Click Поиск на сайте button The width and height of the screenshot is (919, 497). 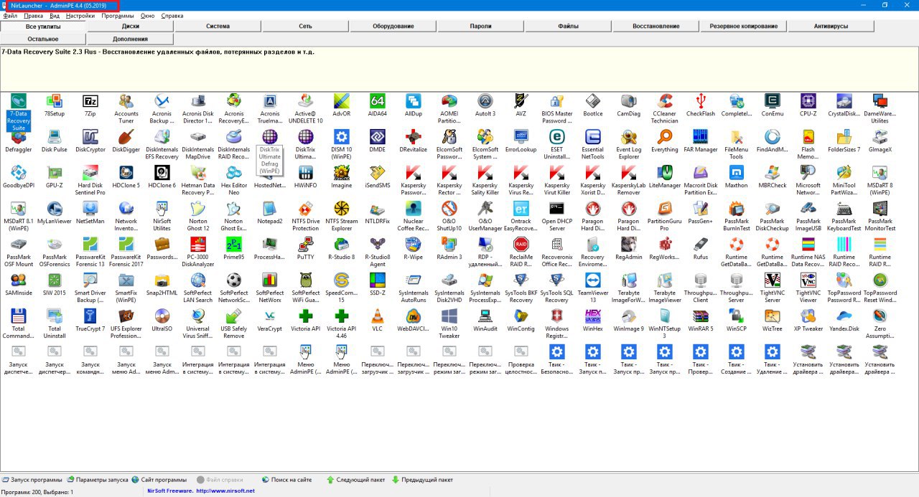pyautogui.click(x=287, y=480)
